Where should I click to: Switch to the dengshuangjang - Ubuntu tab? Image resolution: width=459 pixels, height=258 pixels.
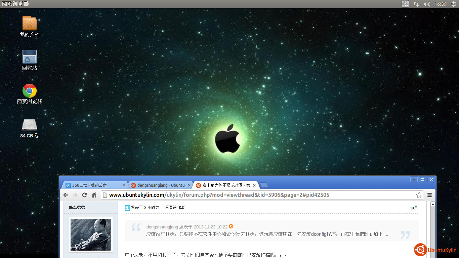161,185
